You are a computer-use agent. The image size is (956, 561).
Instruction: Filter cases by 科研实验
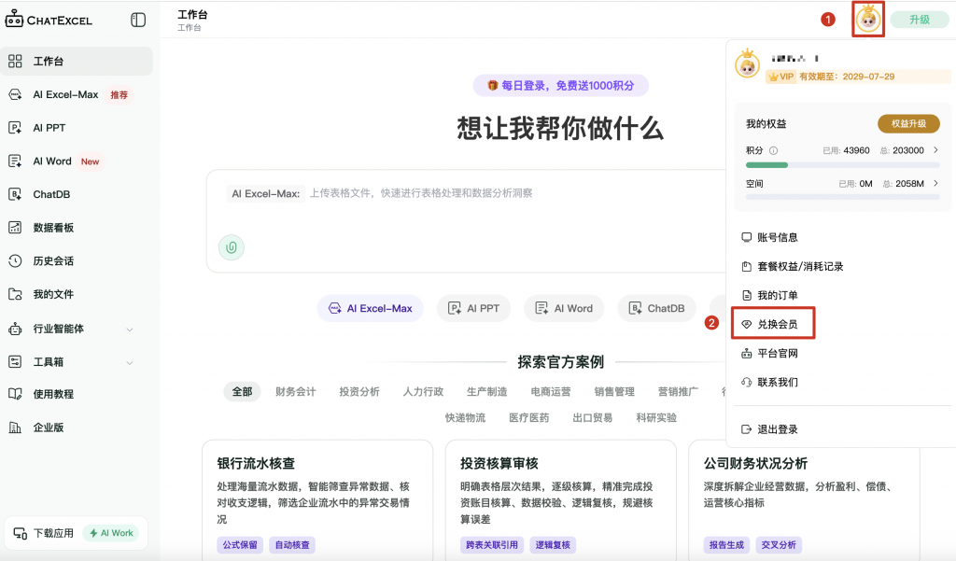[x=656, y=417]
